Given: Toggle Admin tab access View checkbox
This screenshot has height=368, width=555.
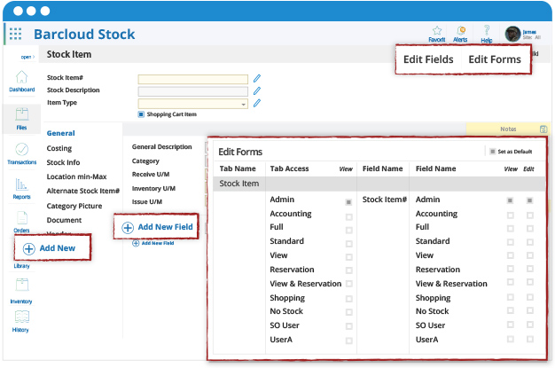Looking at the screenshot, I should click(348, 202).
